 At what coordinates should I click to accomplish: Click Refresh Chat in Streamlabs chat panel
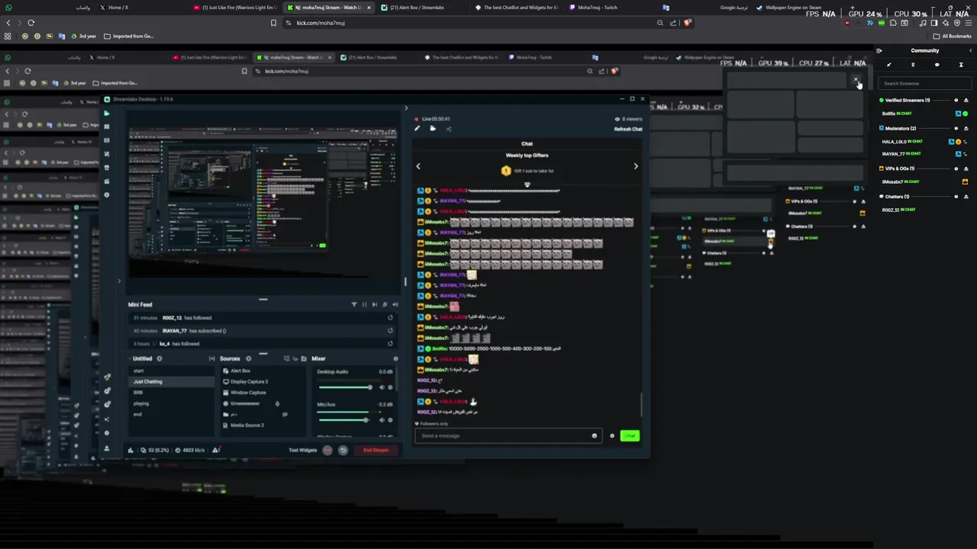[x=628, y=129]
